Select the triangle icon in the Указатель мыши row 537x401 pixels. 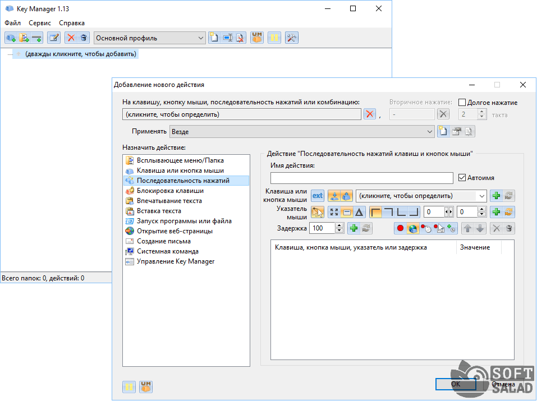(x=359, y=212)
